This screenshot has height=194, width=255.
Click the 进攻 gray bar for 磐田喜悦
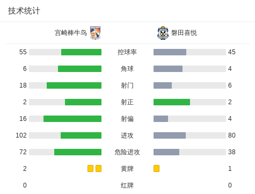click(x=170, y=135)
